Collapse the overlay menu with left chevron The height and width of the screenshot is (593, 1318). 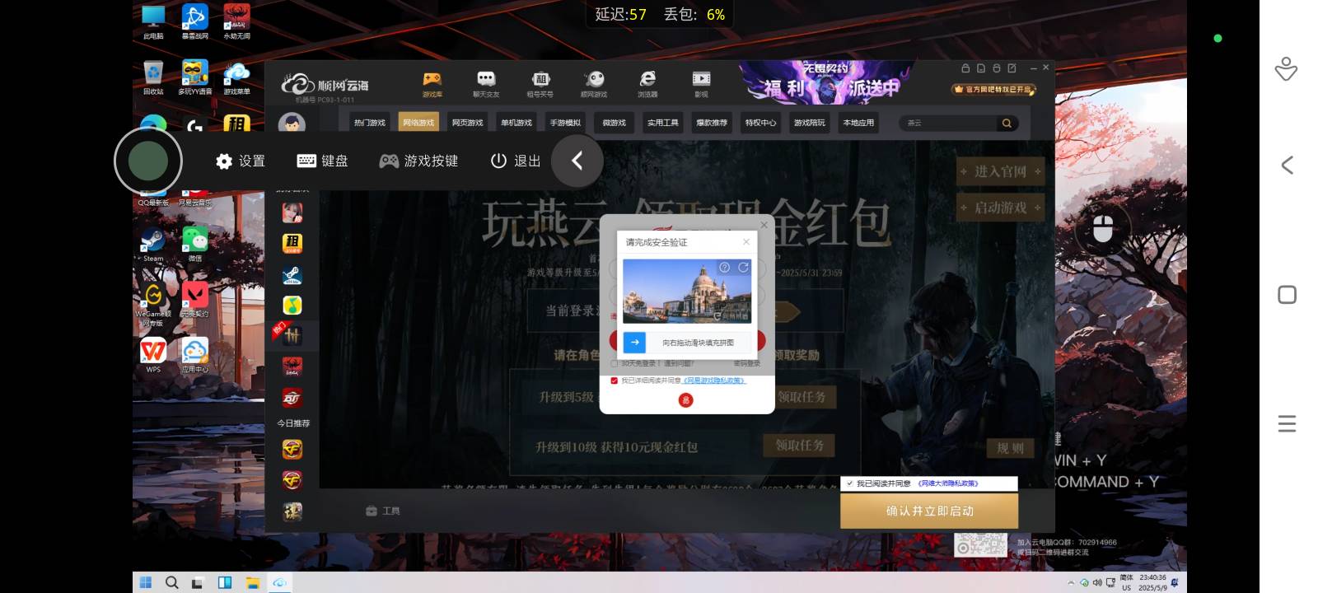tap(577, 161)
